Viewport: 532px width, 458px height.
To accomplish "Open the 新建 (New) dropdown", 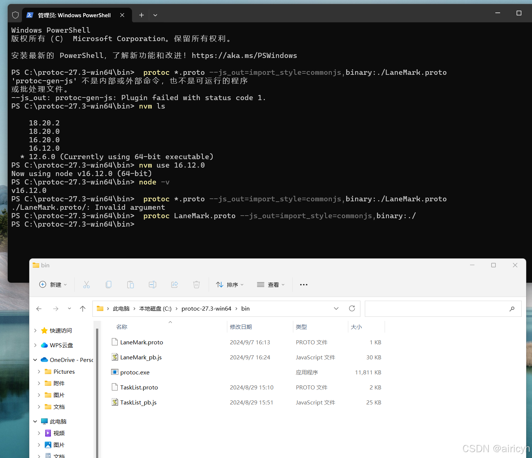I will [53, 285].
